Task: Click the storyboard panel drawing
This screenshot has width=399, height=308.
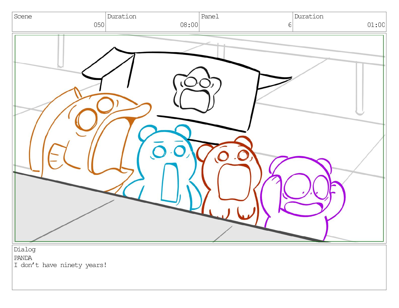Action: coord(199,138)
